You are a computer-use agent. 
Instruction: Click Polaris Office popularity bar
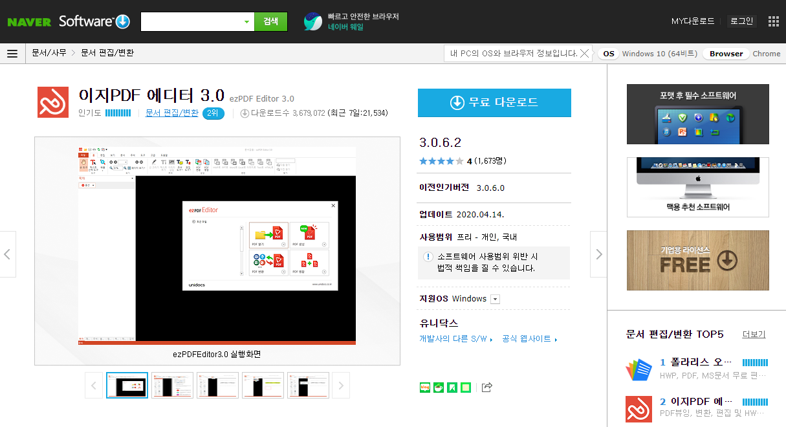pyautogui.click(x=755, y=362)
